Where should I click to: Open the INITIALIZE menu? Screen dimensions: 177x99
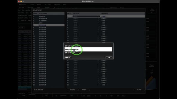coord(23,5)
